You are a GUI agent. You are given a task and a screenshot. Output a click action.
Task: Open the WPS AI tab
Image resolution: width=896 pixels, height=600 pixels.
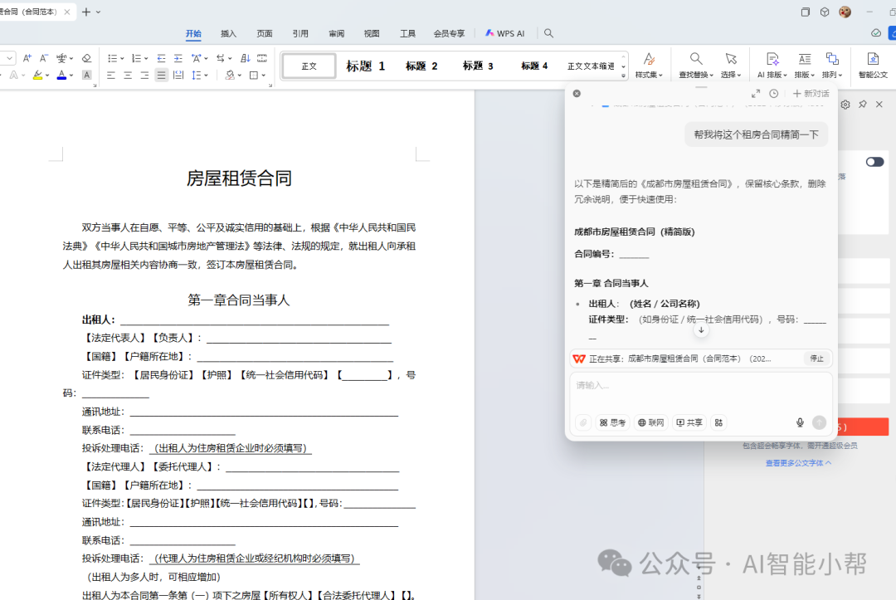point(505,33)
